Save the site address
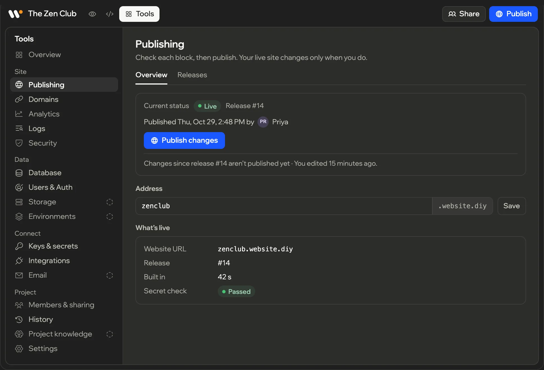The width and height of the screenshot is (544, 370). coord(512,206)
